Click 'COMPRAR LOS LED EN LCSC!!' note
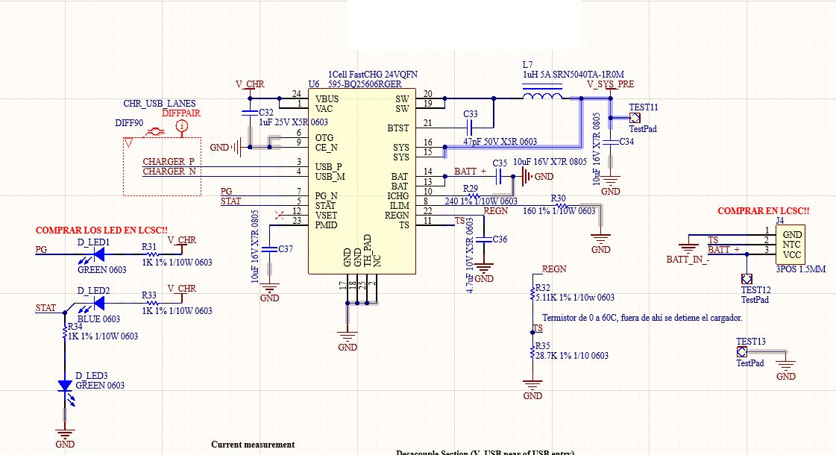Image resolution: width=836 pixels, height=455 pixels. (x=102, y=230)
